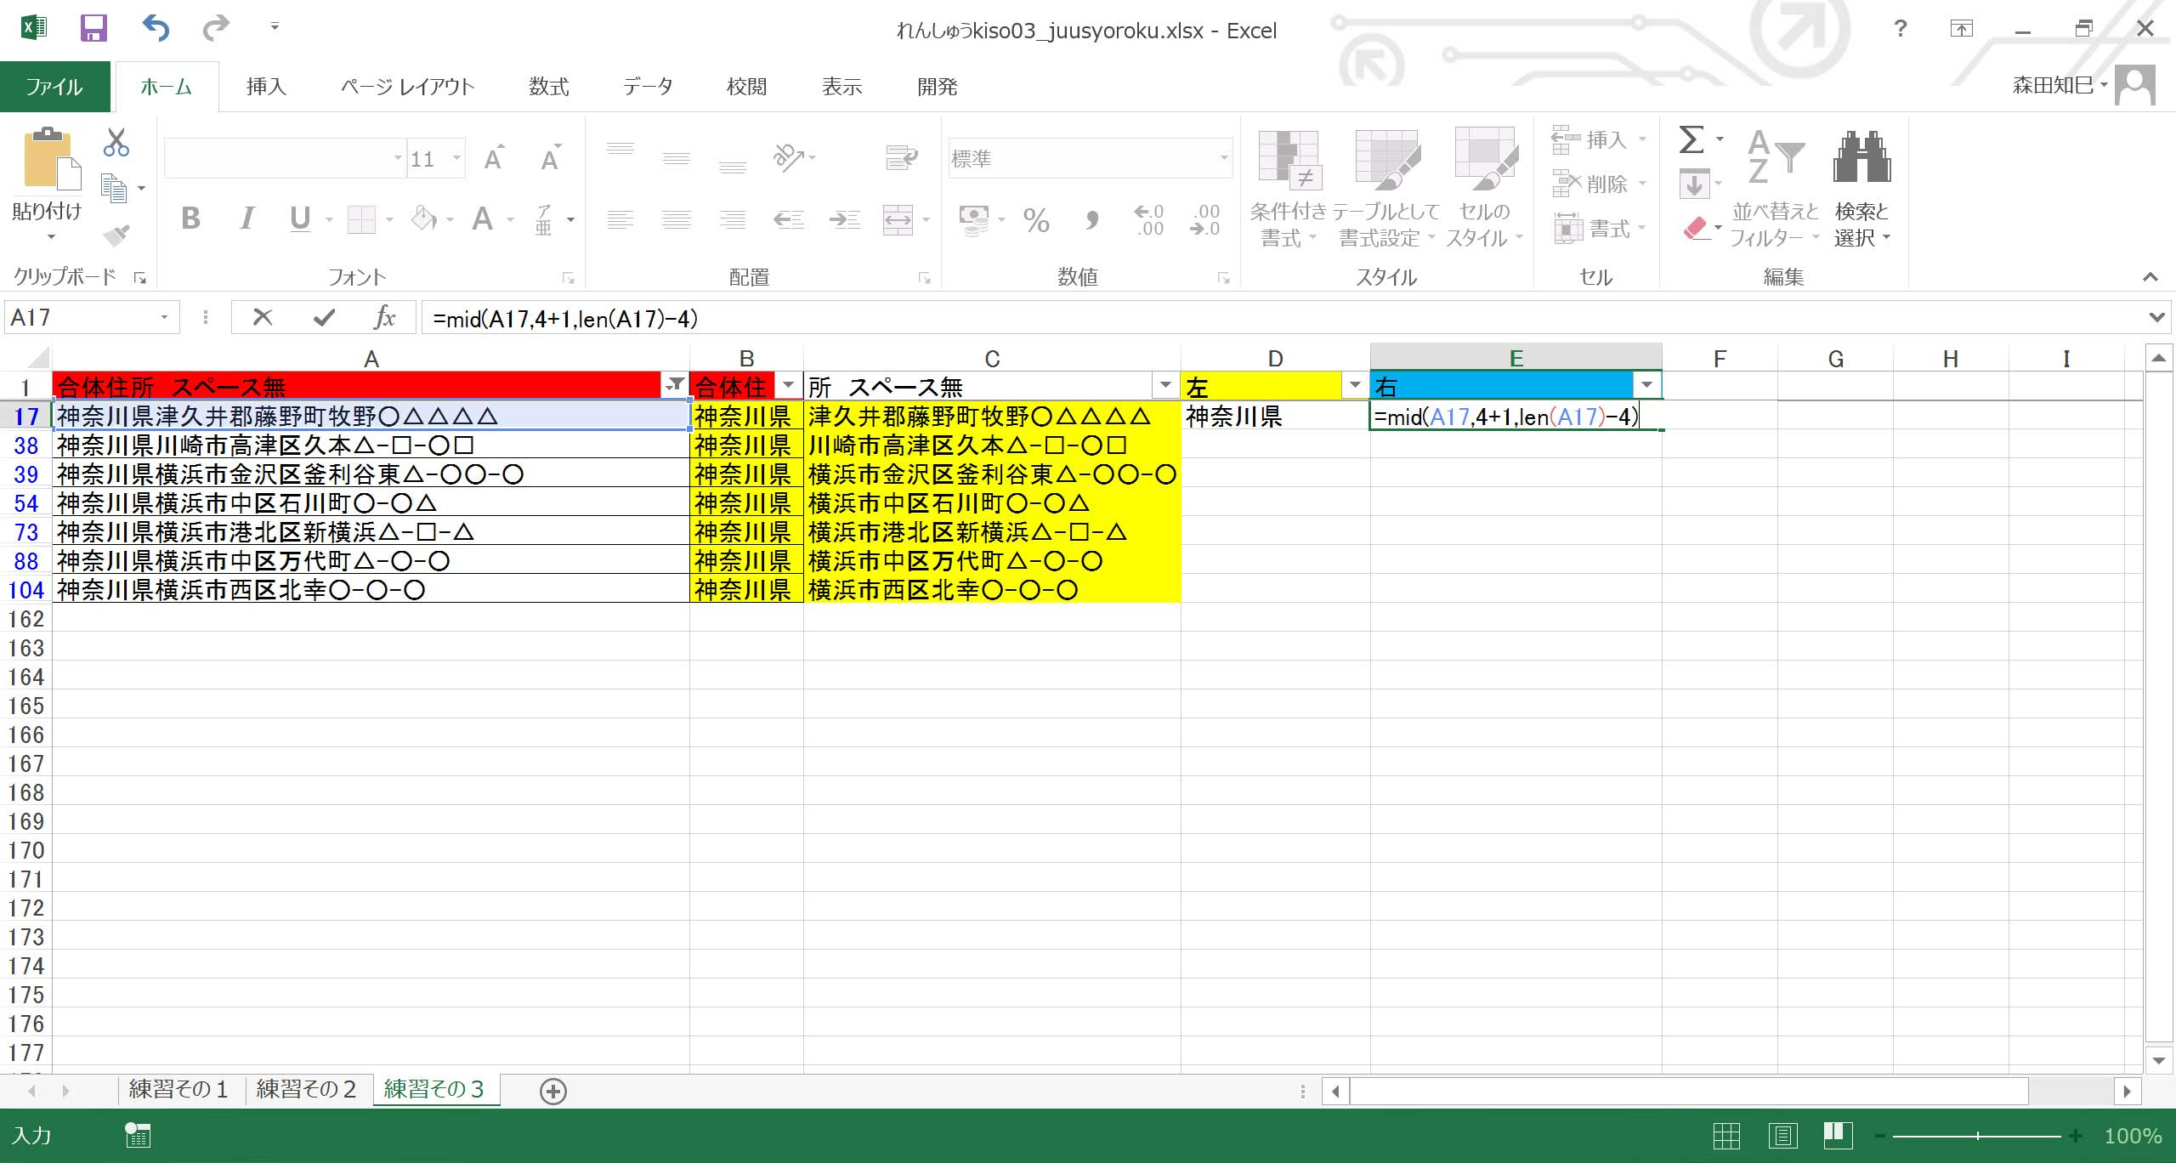Open the File (ファイル) tab

click(x=54, y=87)
